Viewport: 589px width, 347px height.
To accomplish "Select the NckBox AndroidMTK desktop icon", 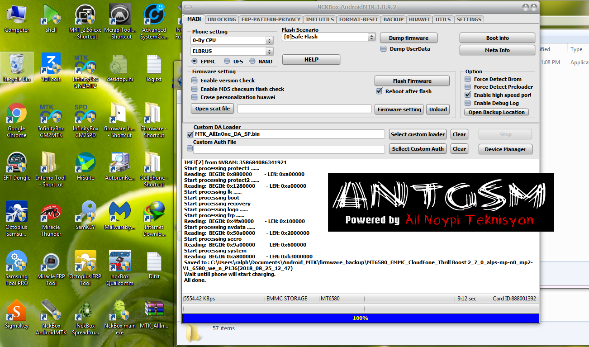I will [x=51, y=317].
